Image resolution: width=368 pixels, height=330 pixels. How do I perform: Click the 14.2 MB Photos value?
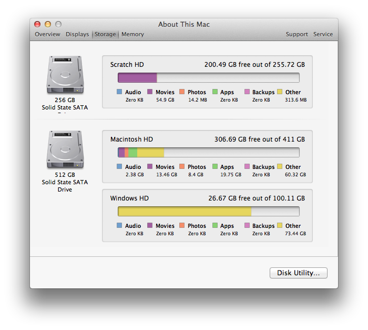(198, 100)
